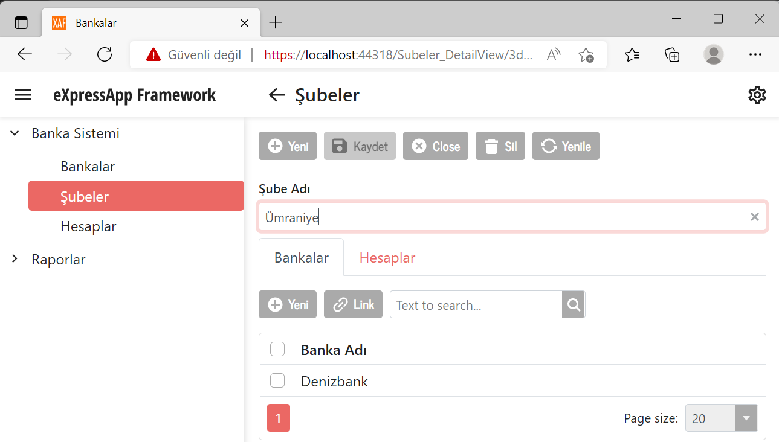This screenshot has height=442, width=779.
Task: Click the Güvenli değil security warning
Action: click(193, 55)
